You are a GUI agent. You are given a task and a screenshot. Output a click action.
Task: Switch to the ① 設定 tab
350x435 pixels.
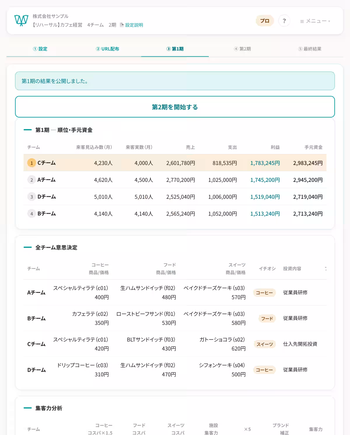(40, 49)
